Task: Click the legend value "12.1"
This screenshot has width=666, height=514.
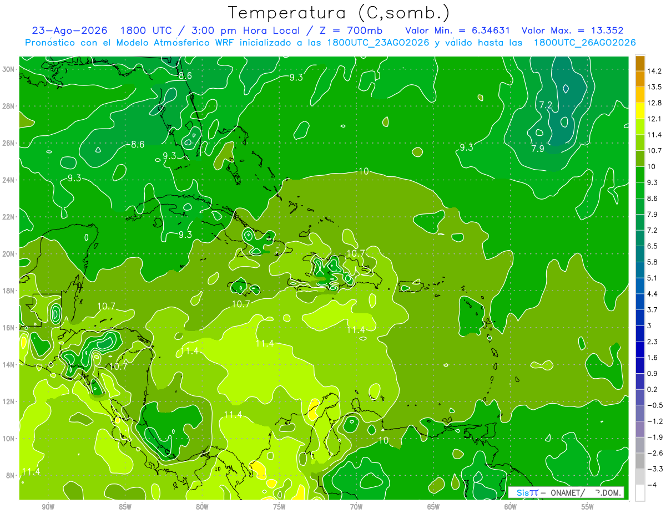Action: pos(654,119)
